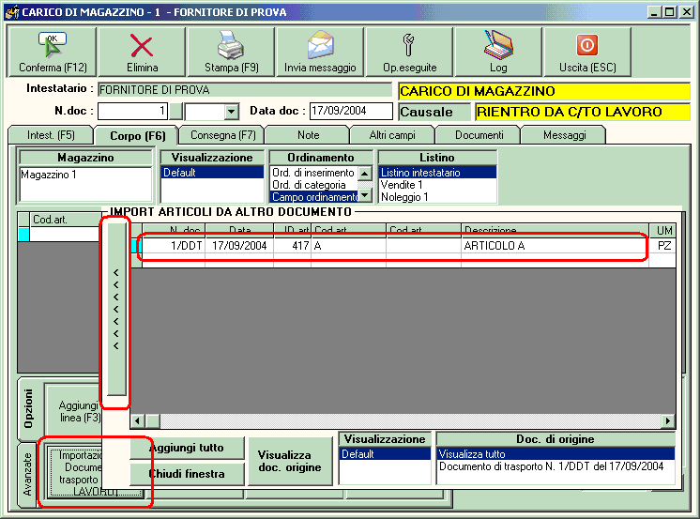This screenshot has width=700, height=519.
Task: Select Default in lower Visualizzazione list
Action: point(385,454)
